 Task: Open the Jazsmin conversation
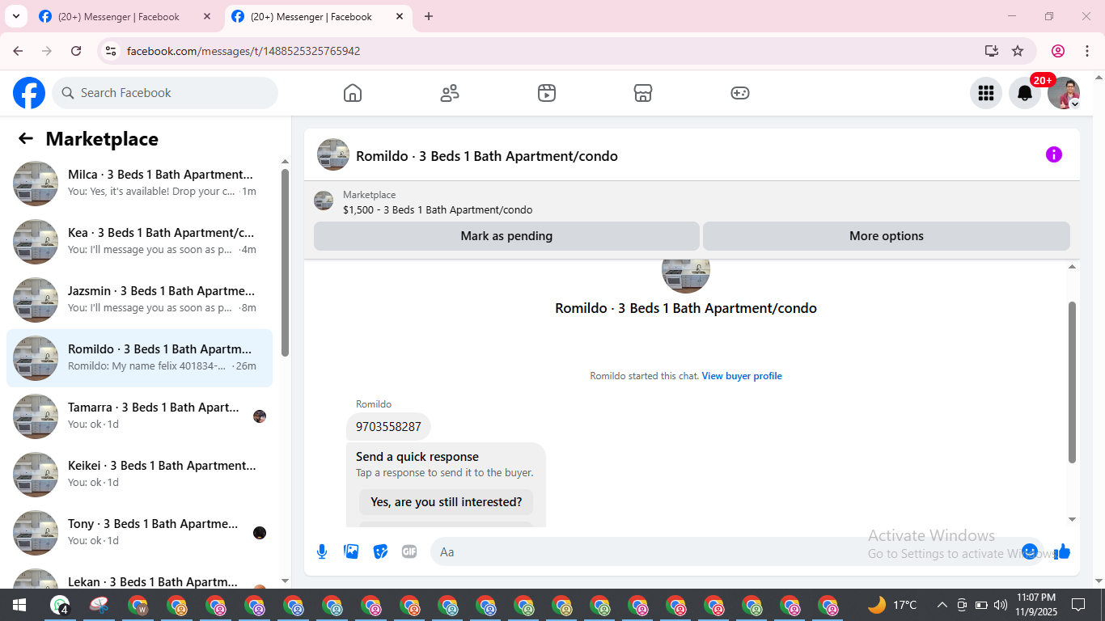[x=139, y=300]
